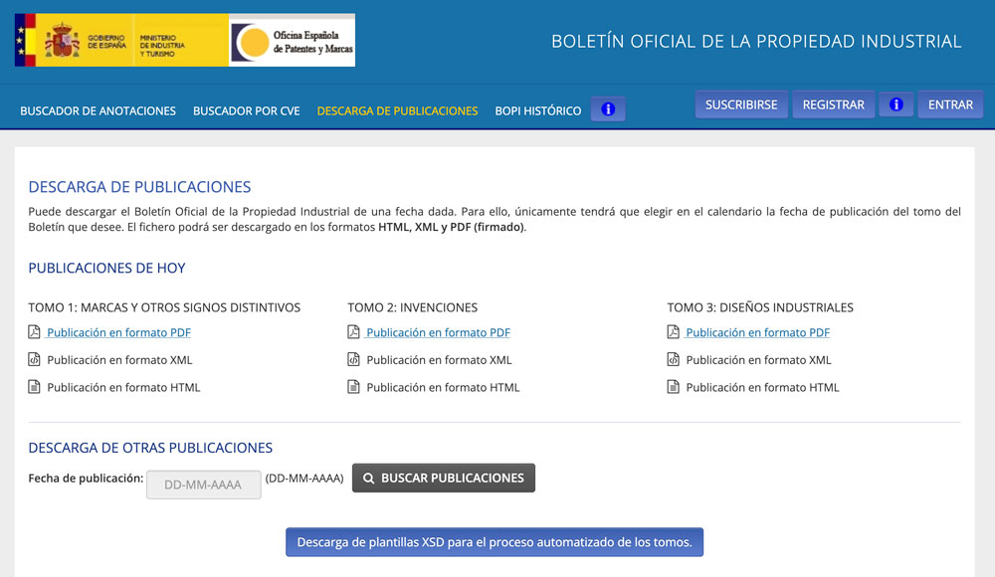Switch to BUSCADOR DE ANOTACIONES

click(98, 110)
